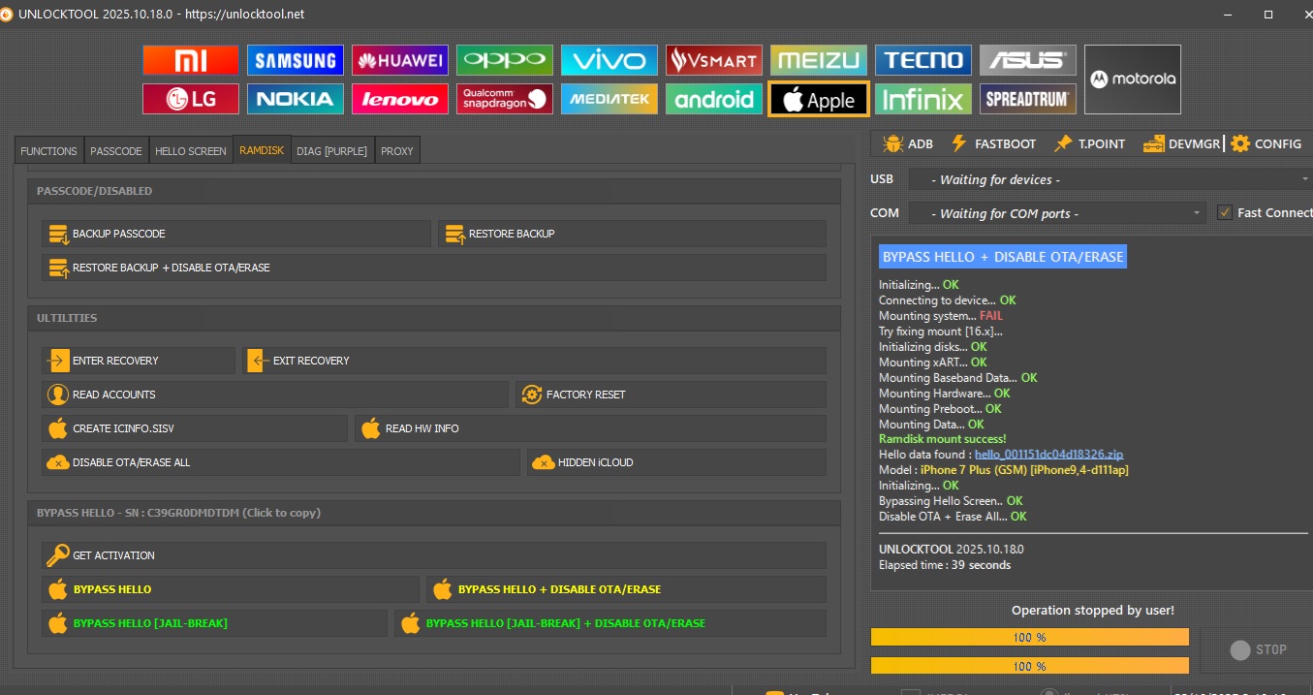Click the lower 100% progress bar
Viewport: 1313px width, 695px height.
[x=1029, y=666]
